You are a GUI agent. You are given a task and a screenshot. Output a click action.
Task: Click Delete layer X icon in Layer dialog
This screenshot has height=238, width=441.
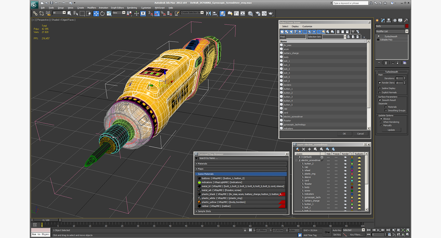(304, 149)
